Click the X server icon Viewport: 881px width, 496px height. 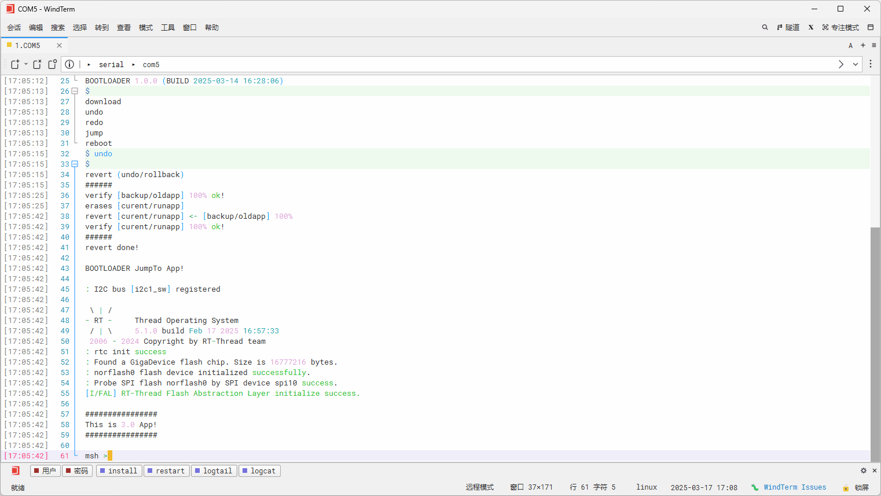coord(811,27)
